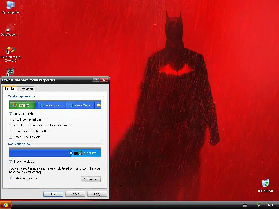
Task: Select the Microsoft Visual C++ 6.0 shortcut
Action: pyautogui.click(x=10, y=54)
